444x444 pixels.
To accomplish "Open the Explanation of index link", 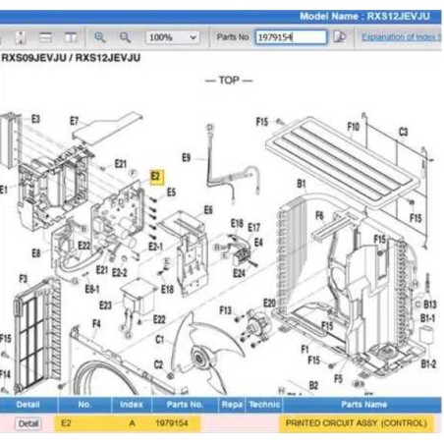I will [x=401, y=37].
